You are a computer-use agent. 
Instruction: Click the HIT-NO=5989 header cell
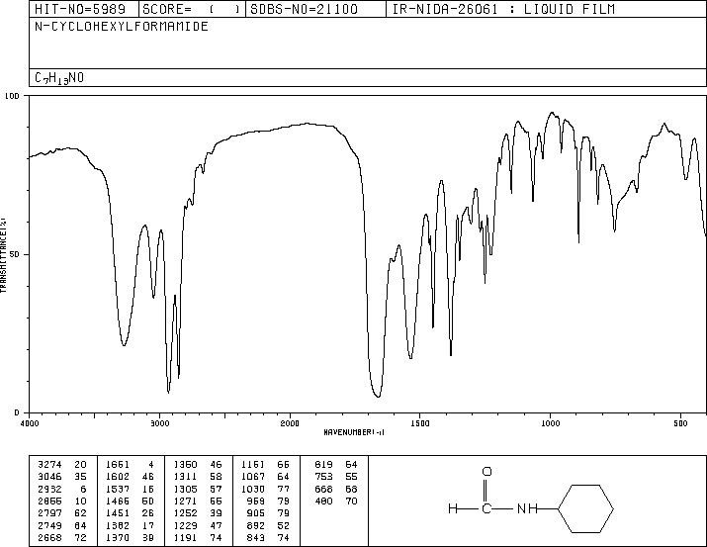[84, 9]
